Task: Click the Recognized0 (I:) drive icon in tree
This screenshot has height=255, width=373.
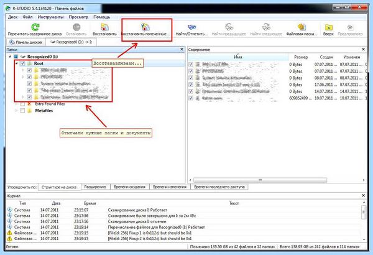Action: (22, 57)
